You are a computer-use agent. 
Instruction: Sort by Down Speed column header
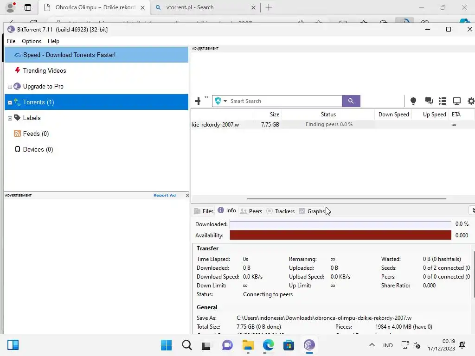(x=393, y=114)
